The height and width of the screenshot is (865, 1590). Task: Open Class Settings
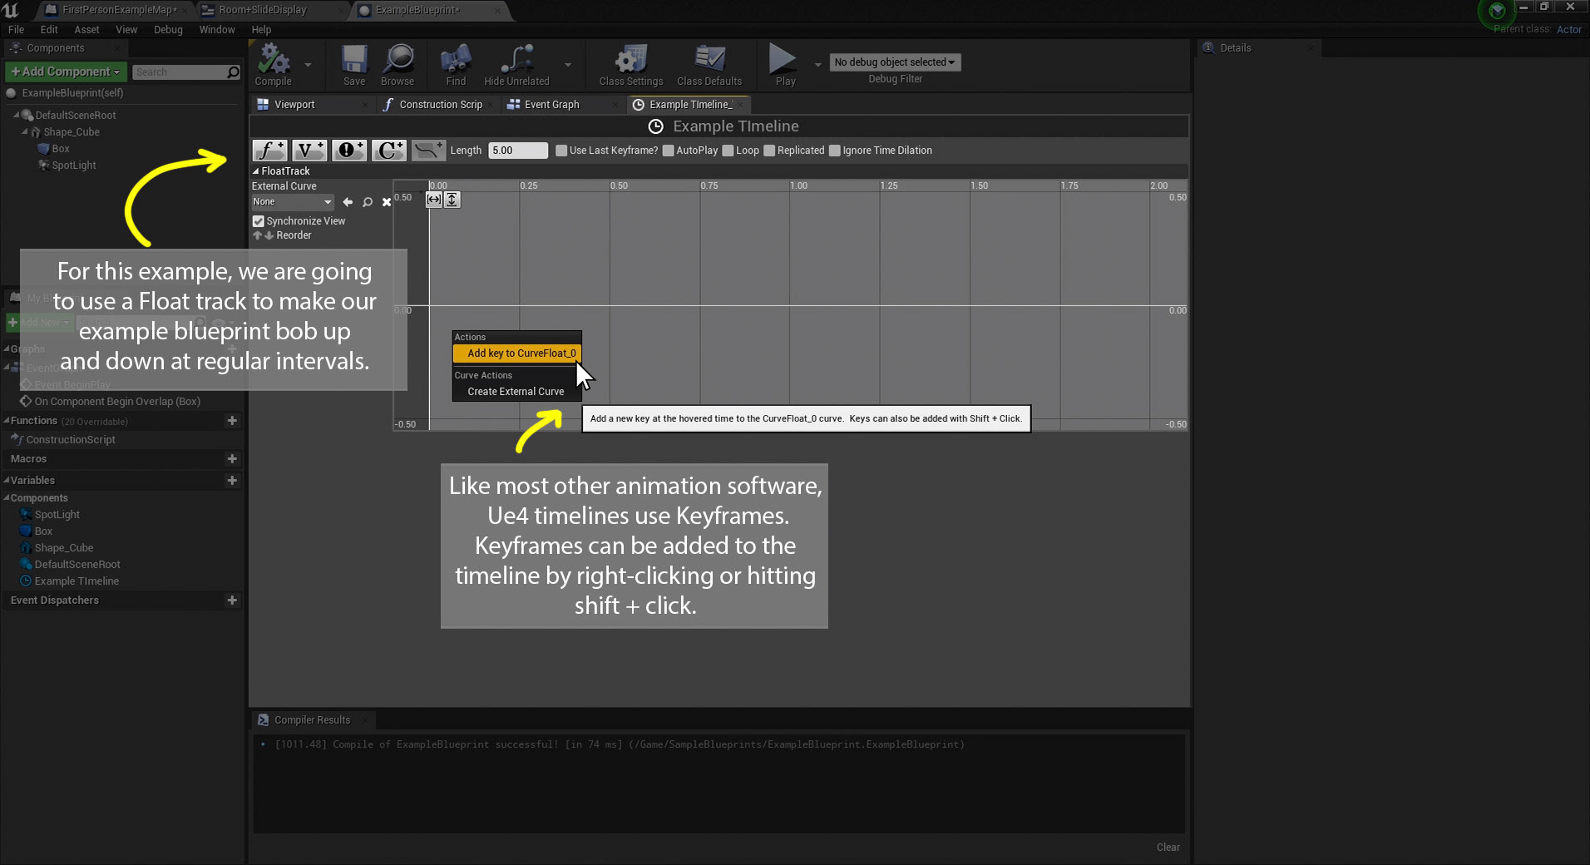(631, 65)
